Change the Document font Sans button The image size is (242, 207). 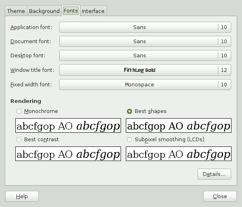[x=145, y=42]
